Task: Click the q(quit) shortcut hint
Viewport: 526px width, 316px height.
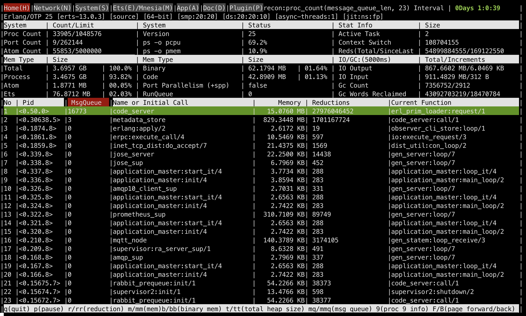Action: coord(16,309)
